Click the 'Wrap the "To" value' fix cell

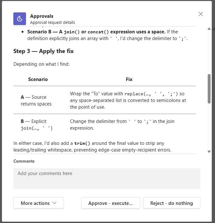coord(128,100)
